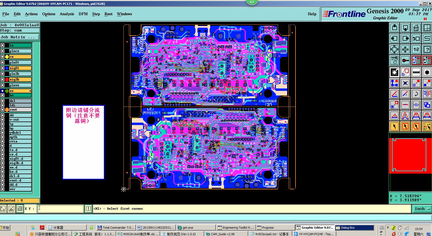This screenshot has height=236, width=432.
Task: Click the Home view house icon
Action: [416, 28]
